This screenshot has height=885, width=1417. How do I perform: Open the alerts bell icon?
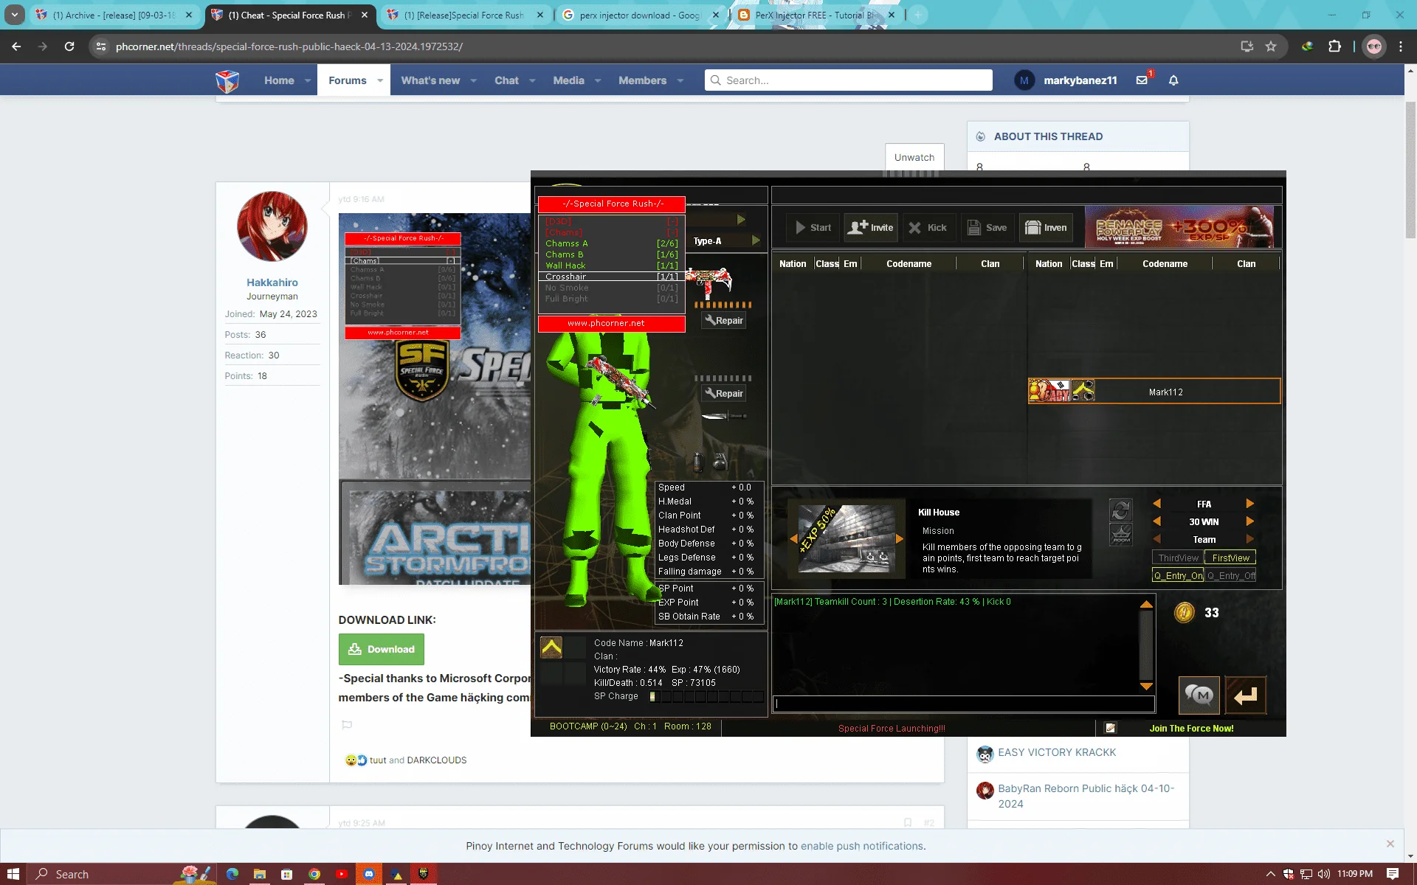pos(1173,80)
